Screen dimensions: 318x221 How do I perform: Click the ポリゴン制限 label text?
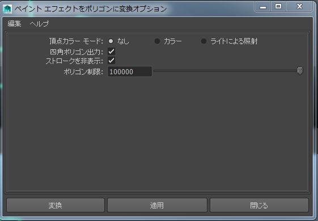83,71
